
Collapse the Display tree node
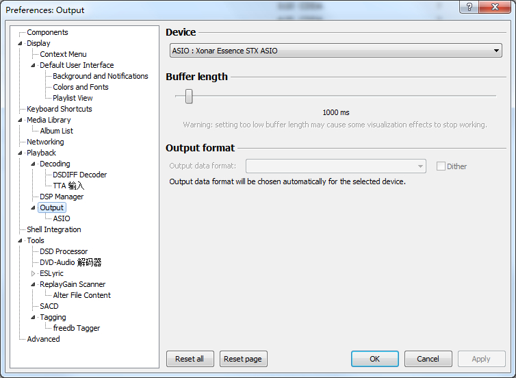(21, 43)
